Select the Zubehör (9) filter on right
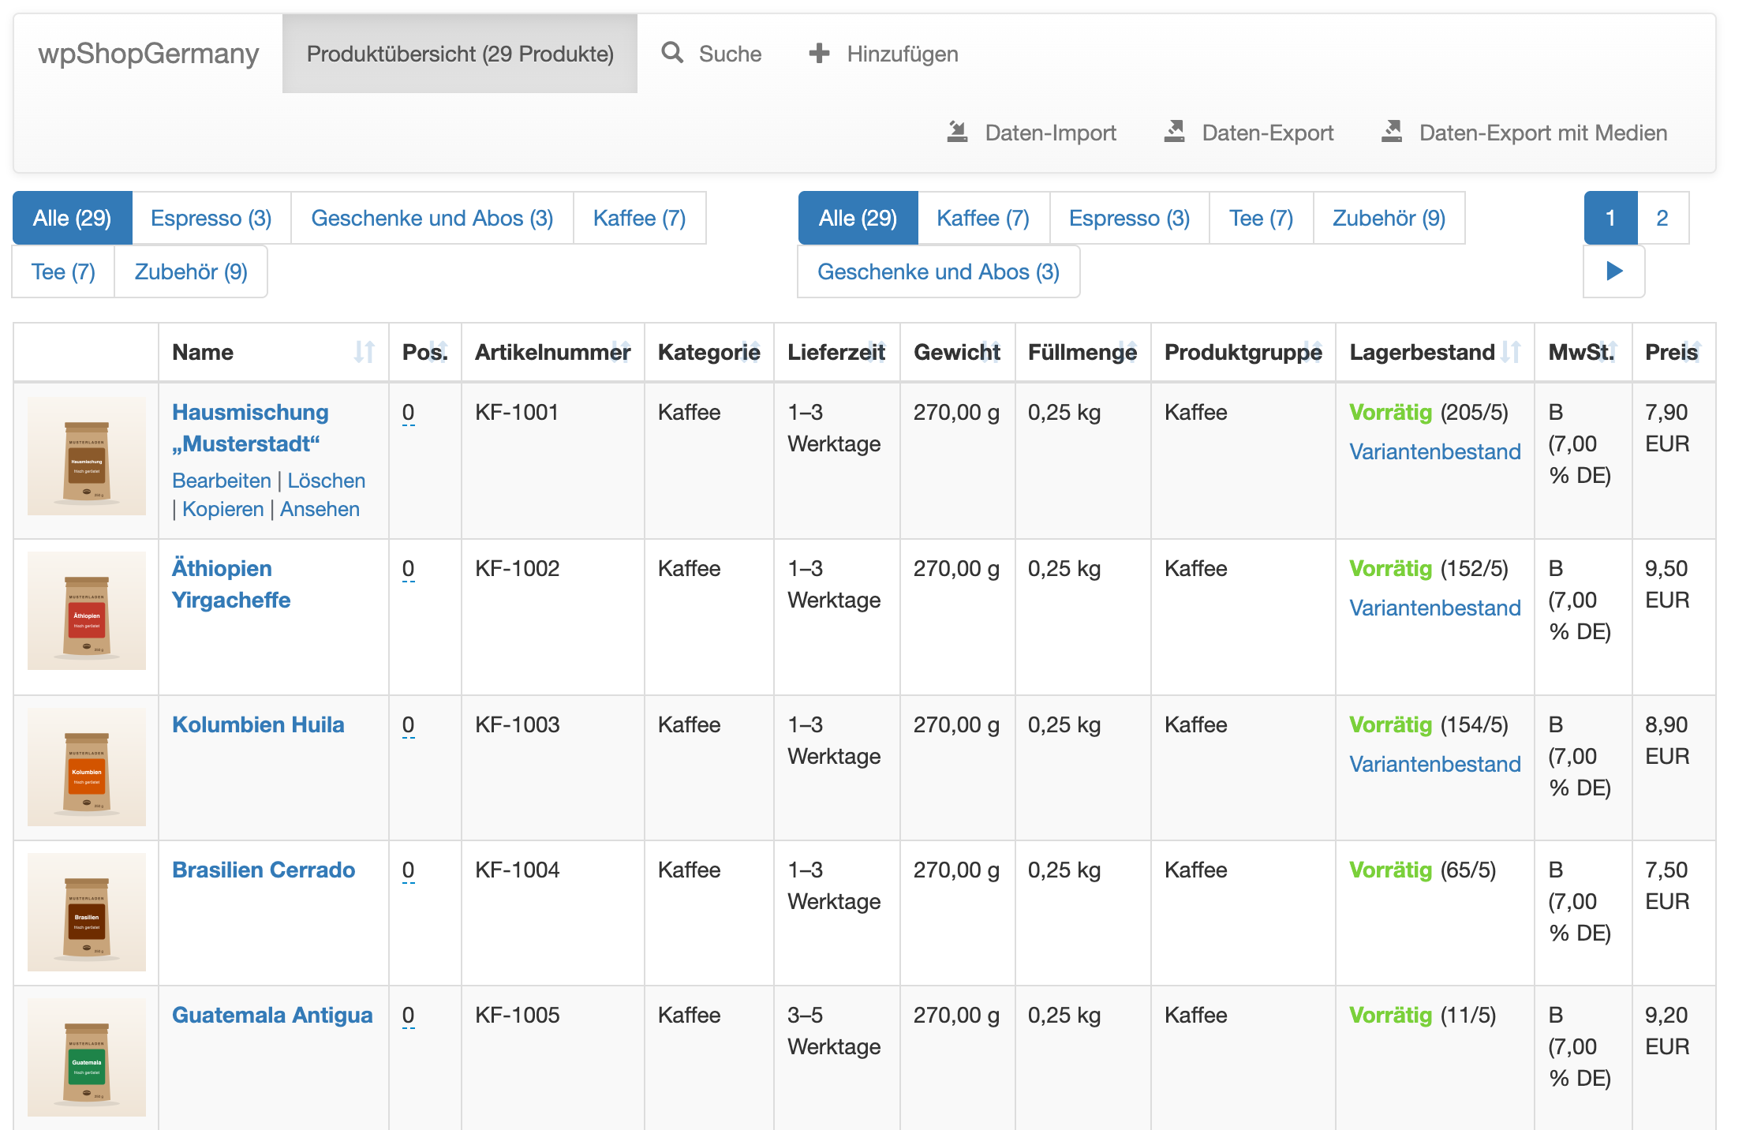This screenshot has width=1761, height=1130. click(x=1389, y=218)
